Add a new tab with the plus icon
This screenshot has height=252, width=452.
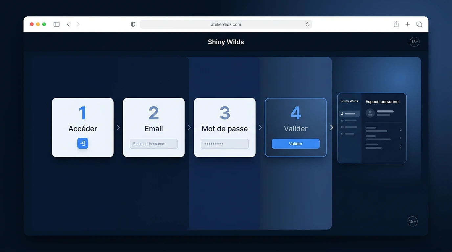click(x=408, y=24)
